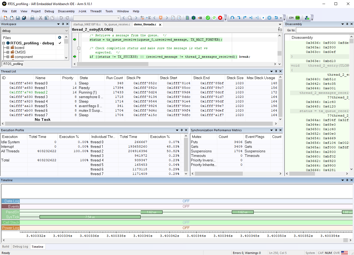Switch to the startup_MKE18F16.s editor tab
Screen dimensions: 354x255
coord(87,24)
